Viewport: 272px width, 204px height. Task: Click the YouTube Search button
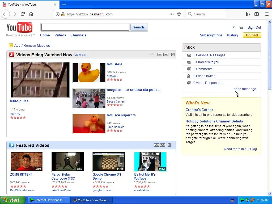(139, 27)
